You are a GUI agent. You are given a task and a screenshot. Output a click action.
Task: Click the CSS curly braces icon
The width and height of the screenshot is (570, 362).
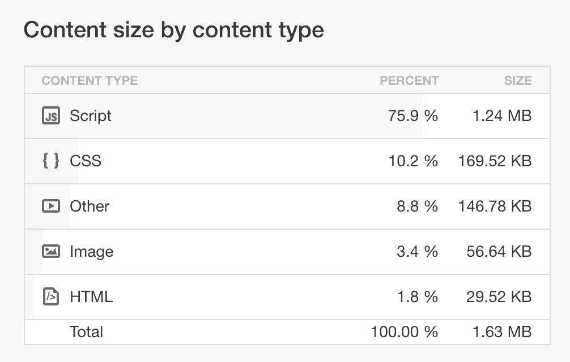[51, 161]
